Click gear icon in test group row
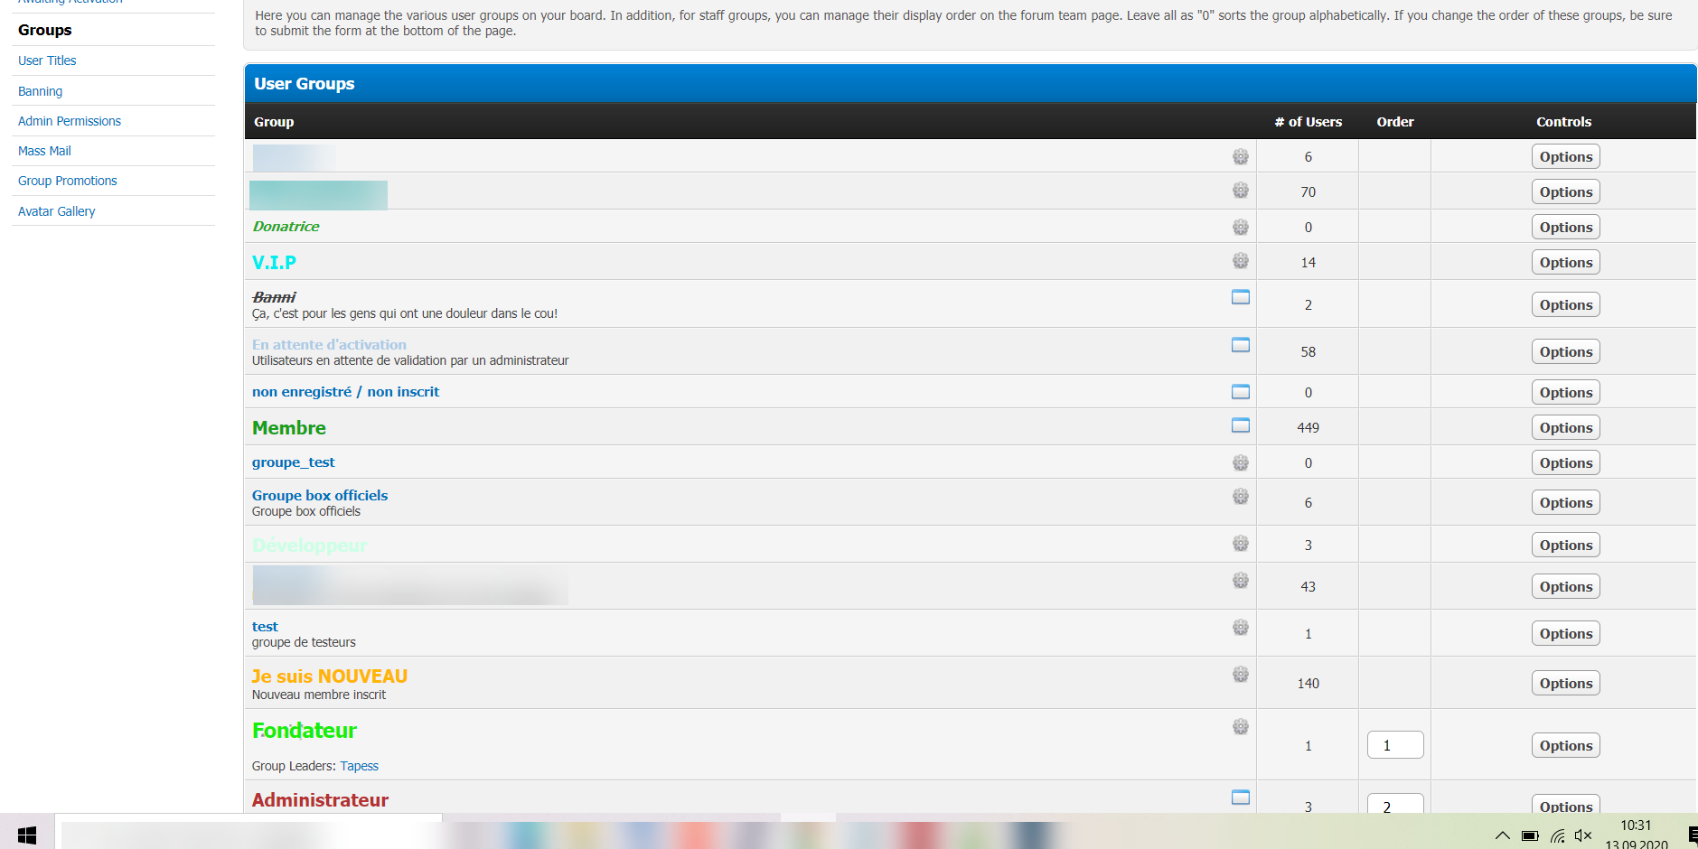Screen dimensions: 1698x849 coord(1241,627)
